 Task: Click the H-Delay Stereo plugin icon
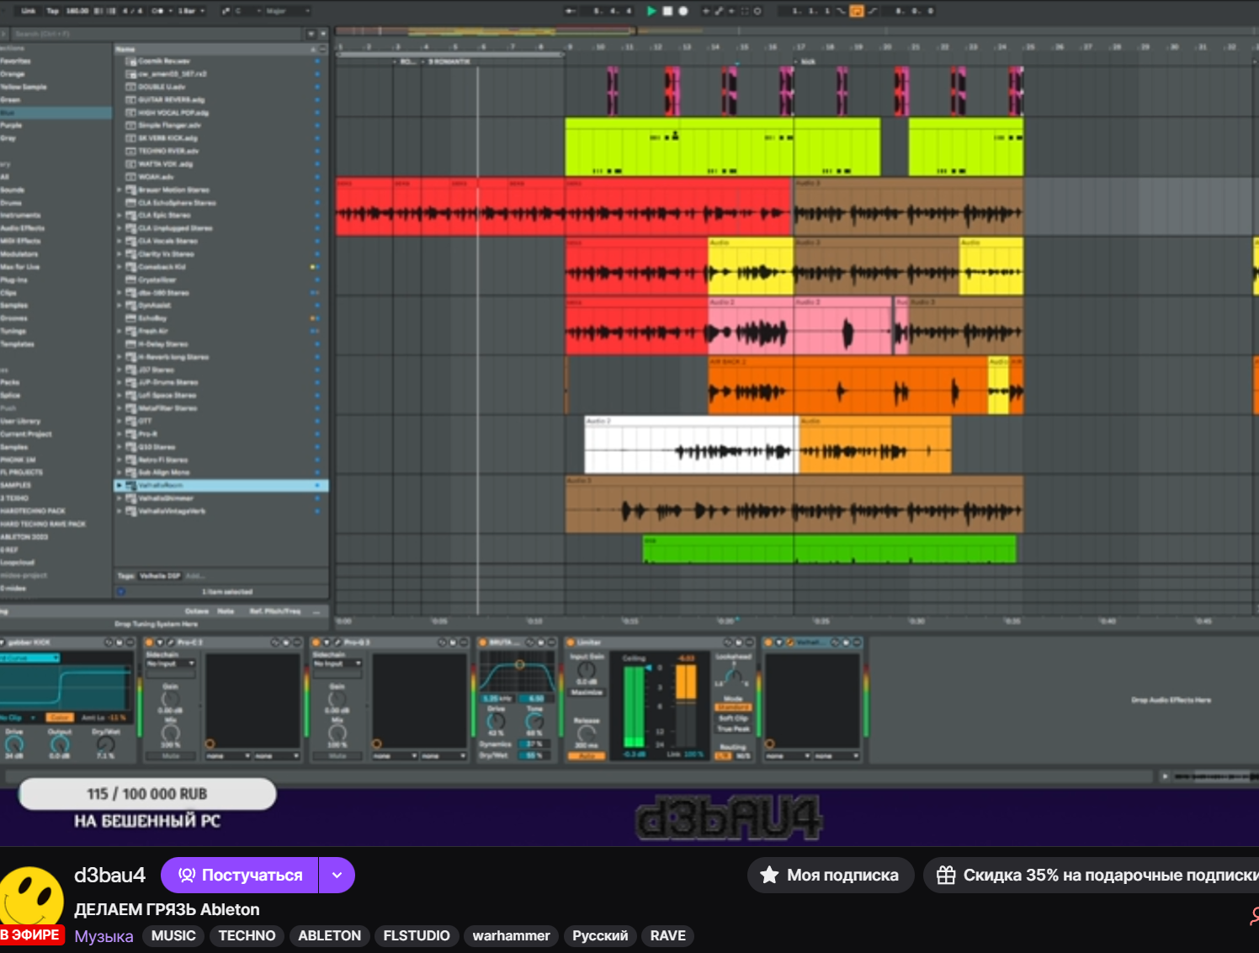tap(131, 343)
